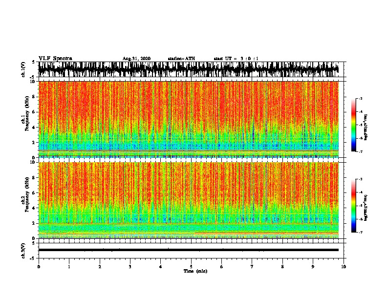The image size is (387, 299).
Task: Click the log(PSD) label beside ch.2 colorbar
Action: coord(366,208)
